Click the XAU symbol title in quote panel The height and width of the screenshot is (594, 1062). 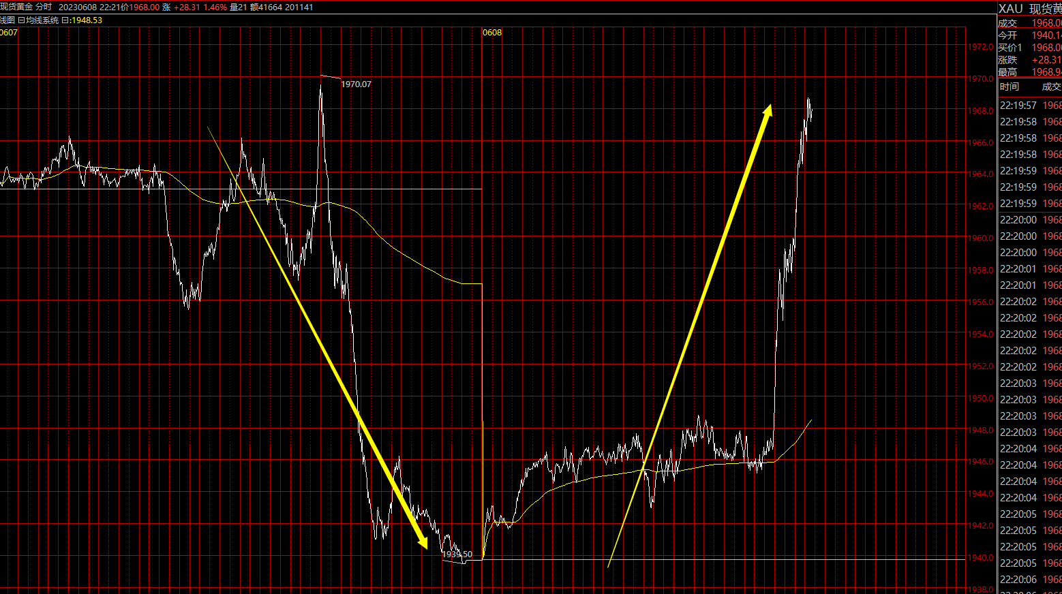pos(1011,8)
